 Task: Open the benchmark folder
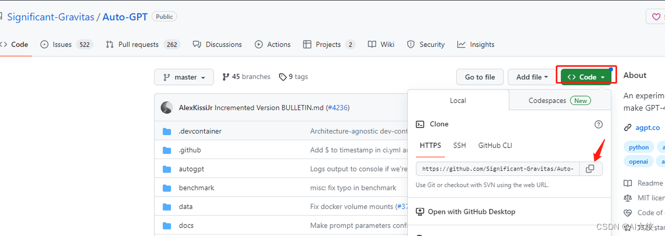(x=196, y=188)
